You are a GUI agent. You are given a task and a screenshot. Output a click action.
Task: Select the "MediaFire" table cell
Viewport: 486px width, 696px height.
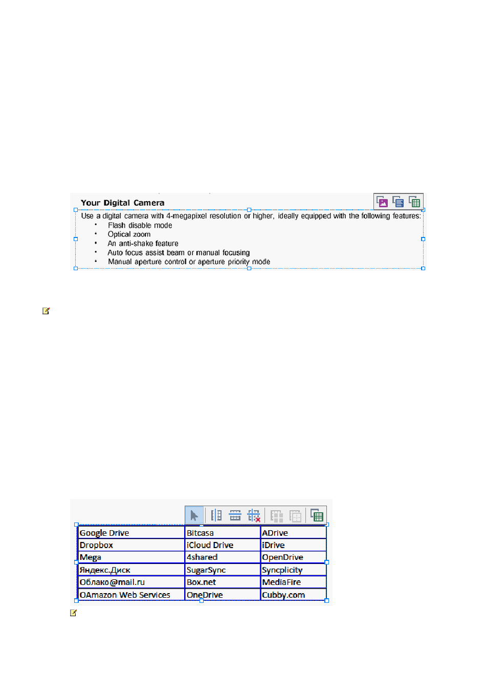[294, 582]
